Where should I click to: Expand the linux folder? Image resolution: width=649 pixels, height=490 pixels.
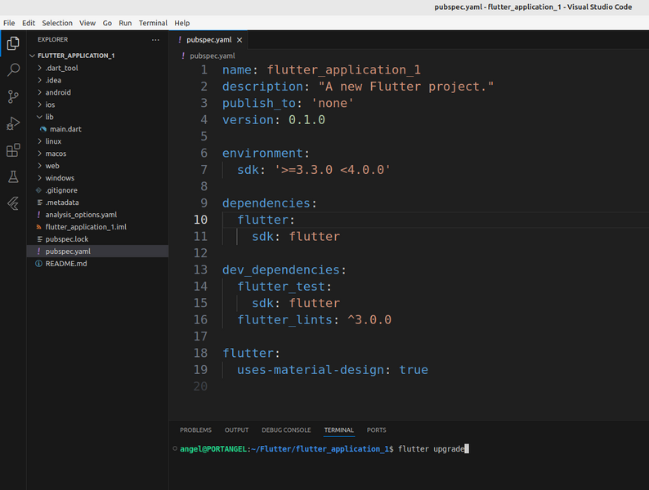click(x=40, y=141)
